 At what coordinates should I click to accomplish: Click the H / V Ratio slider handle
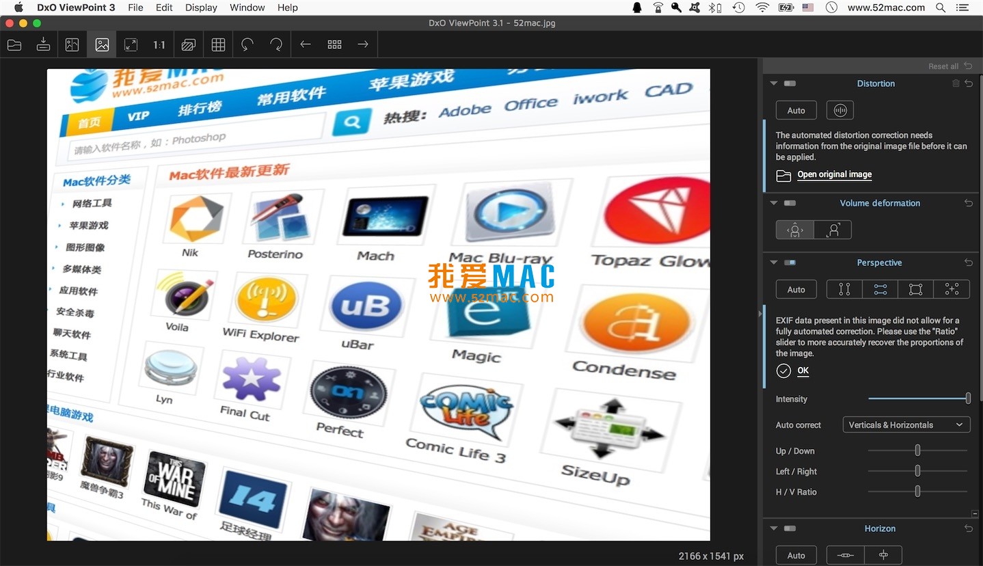tap(917, 491)
